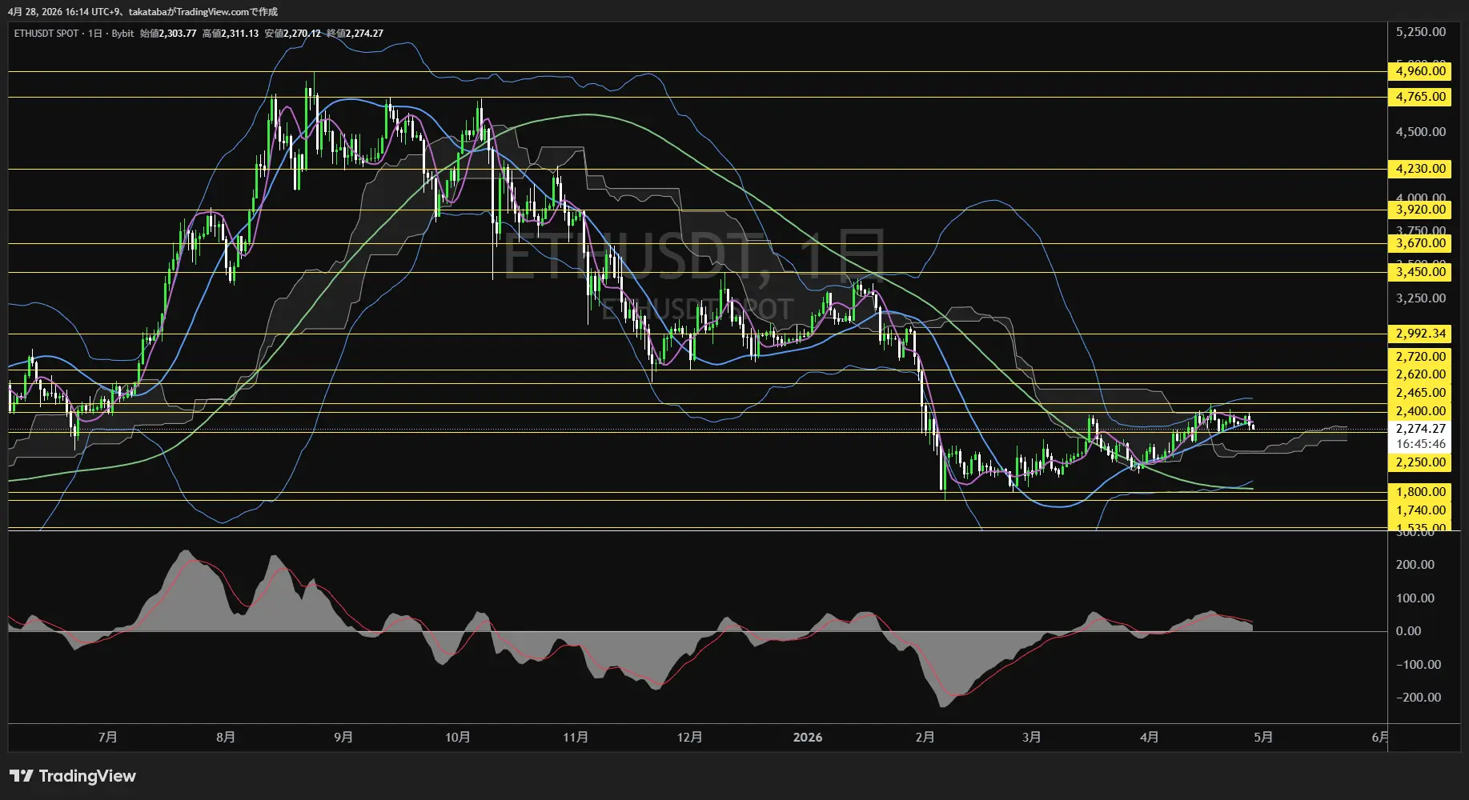1469x800 pixels.
Task: Click the 4,230.00 price level tag
Action: click(x=1420, y=169)
